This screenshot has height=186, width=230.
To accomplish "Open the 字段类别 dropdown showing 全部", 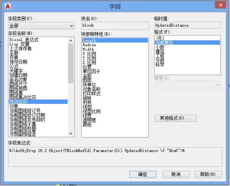I will (x=41, y=26).
